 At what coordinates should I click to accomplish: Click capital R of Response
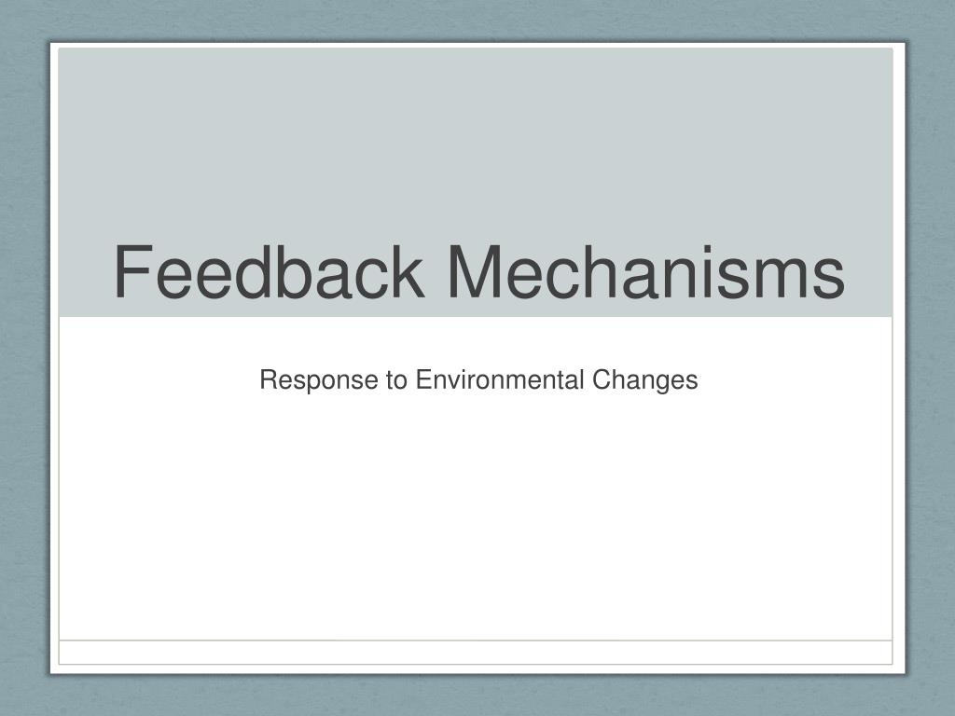[x=269, y=380]
